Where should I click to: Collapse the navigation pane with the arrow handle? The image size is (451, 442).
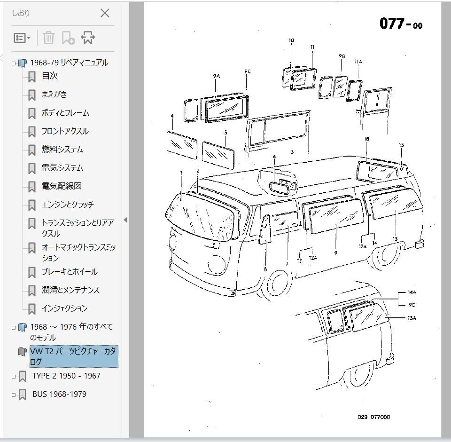tap(125, 220)
